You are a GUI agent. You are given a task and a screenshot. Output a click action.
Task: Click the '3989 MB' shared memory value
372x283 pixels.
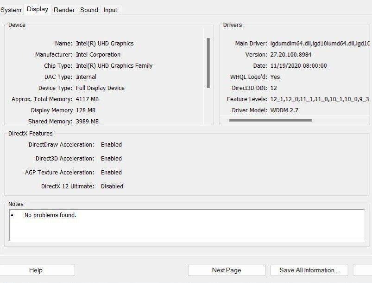[87, 122]
